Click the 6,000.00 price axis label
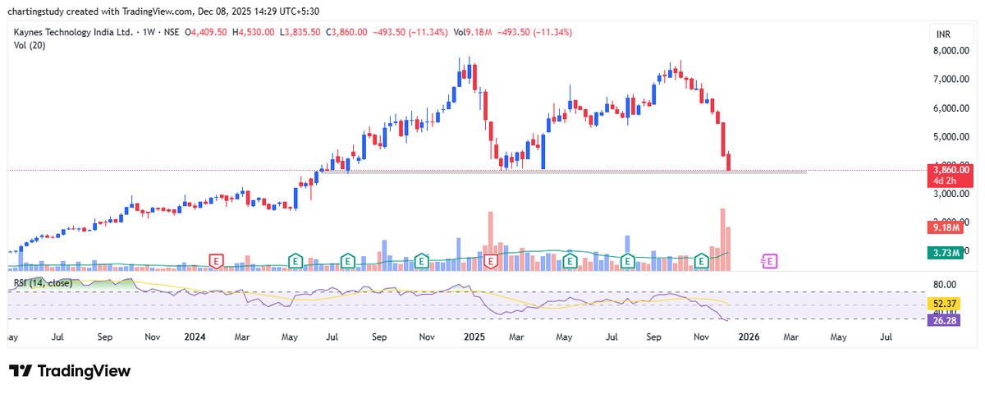The width and height of the screenshot is (985, 394). 951,108
